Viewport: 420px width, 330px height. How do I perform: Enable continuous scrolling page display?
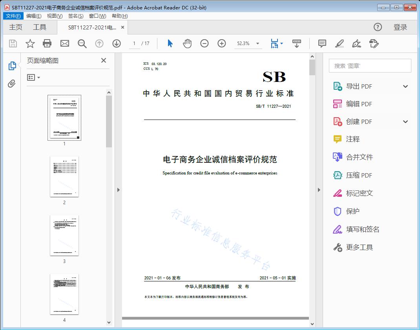click(297, 44)
